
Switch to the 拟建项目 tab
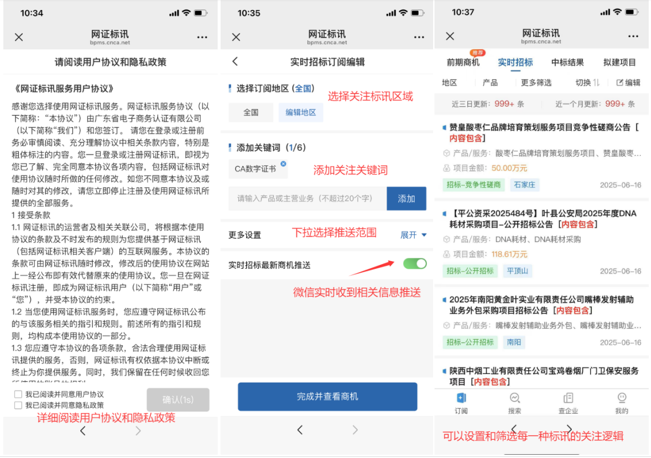coord(619,62)
